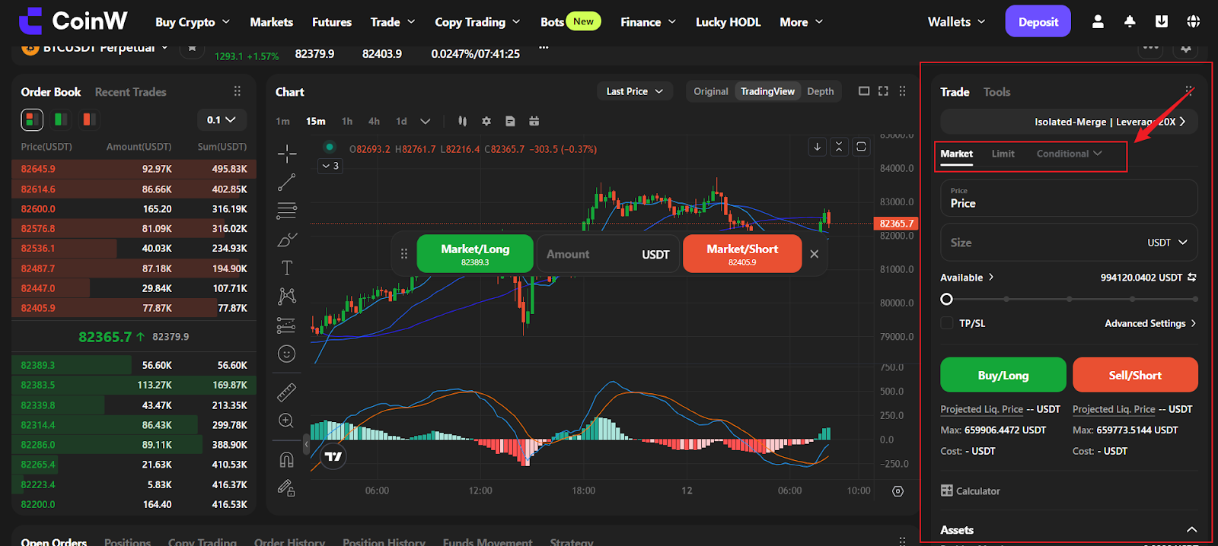Open chart axis settings at bottom right

tap(898, 491)
